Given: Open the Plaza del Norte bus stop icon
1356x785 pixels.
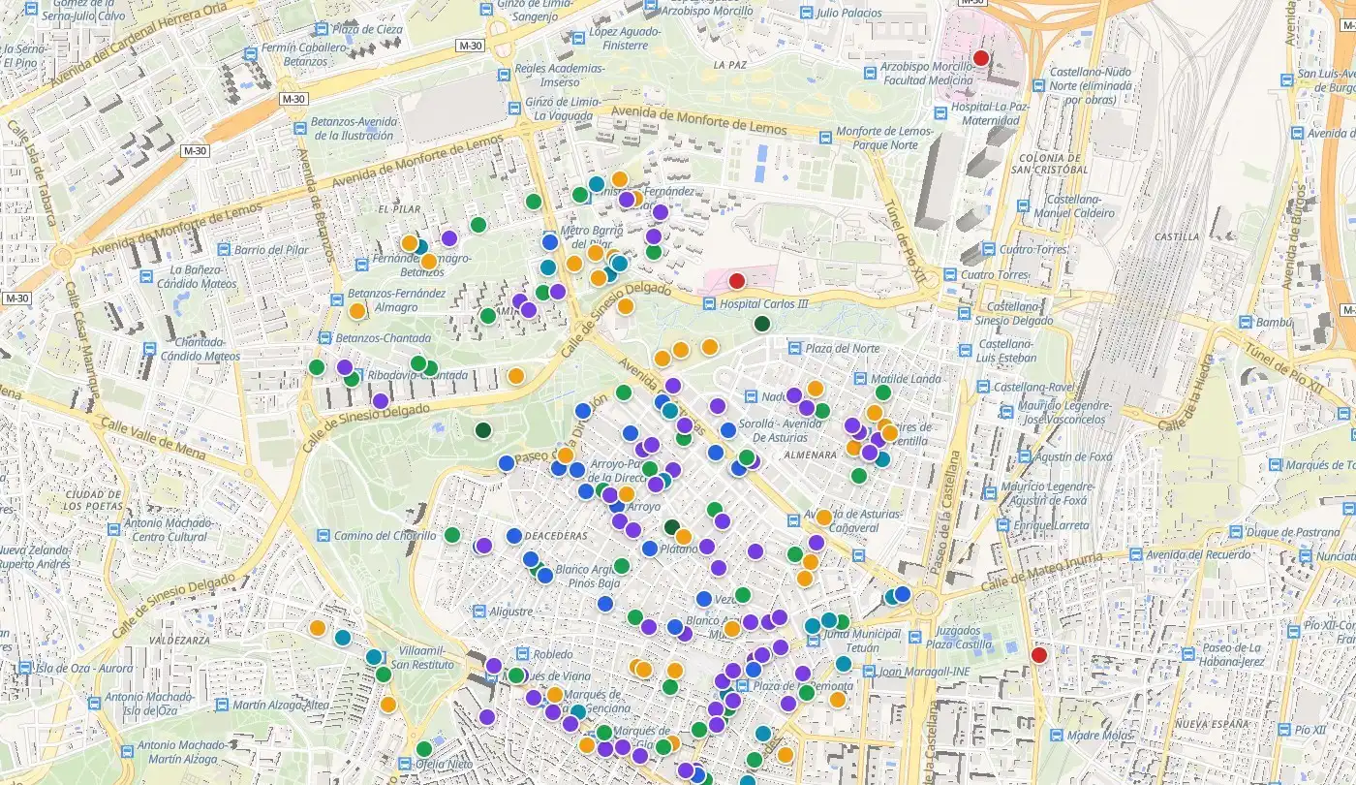Looking at the screenshot, I should click(796, 348).
